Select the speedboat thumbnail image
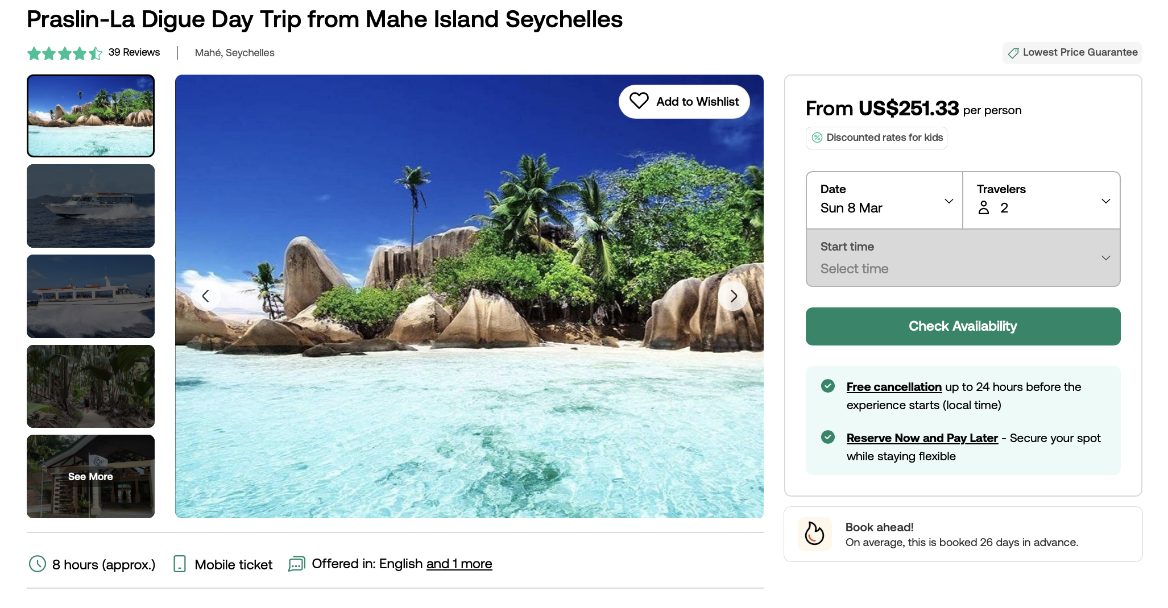The height and width of the screenshot is (608, 1168). pos(90,206)
